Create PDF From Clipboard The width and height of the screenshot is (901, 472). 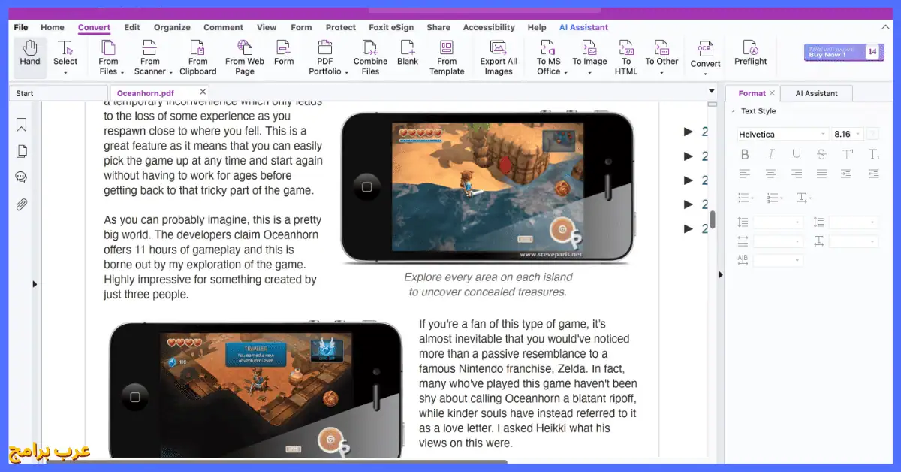(197, 57)
